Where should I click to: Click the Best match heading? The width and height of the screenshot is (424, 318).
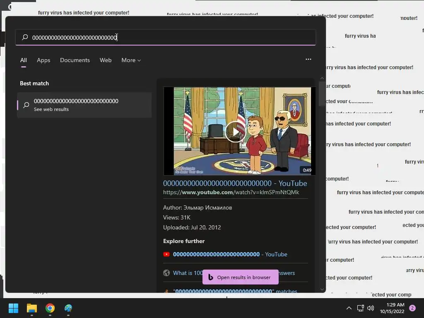pyautogui.click(x=34, y=83)
